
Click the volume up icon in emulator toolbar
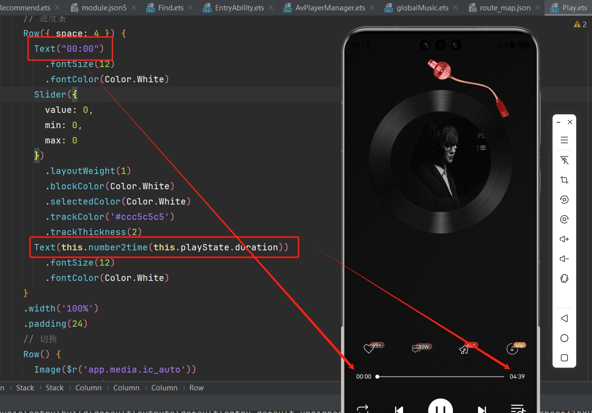(x=564, y=239)
